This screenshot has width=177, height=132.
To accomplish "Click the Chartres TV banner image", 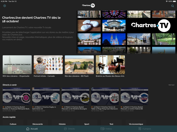I will pos(126,32).
